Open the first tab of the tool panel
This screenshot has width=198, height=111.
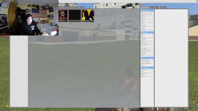coord(145,7)
